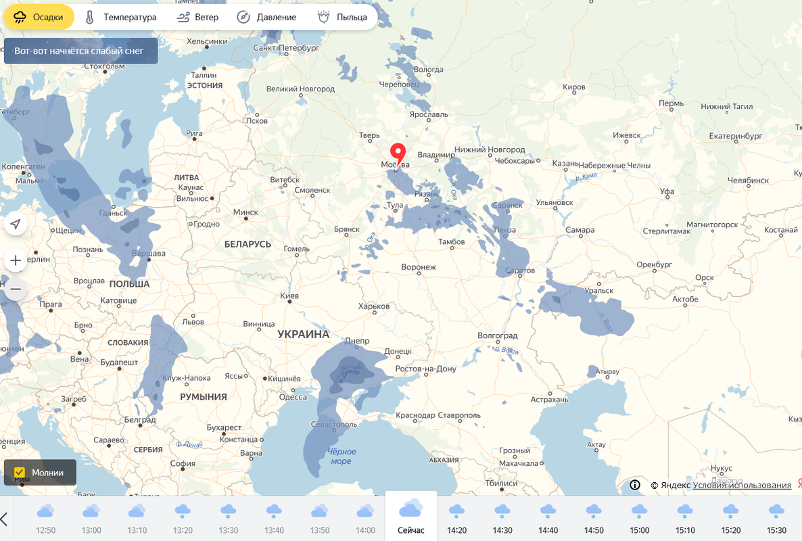Screen dimensions: 802x541
Task: Click the wind icon next to Ветер
Action: [183, 18]
